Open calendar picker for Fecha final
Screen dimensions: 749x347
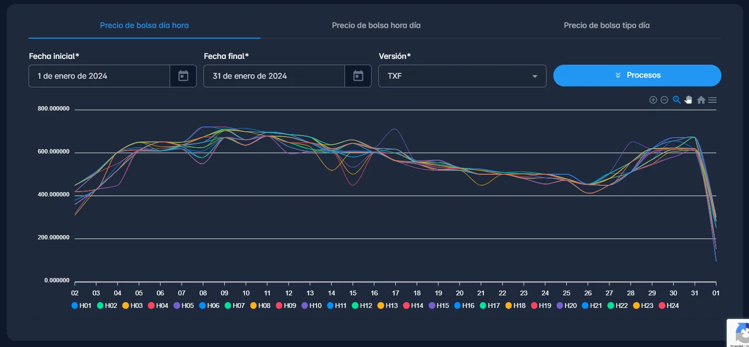[358, 76]
